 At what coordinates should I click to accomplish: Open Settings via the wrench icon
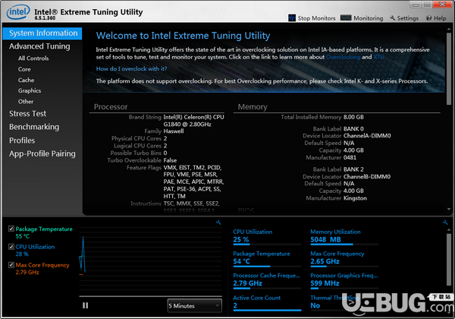pyautogui.click(x=392, y=18)
